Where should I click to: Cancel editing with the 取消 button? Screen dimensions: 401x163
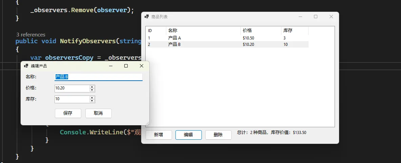(x=98, y=113)
